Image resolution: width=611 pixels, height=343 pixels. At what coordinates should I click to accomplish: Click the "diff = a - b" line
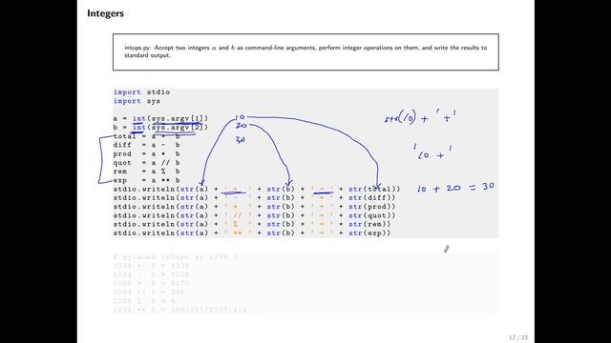146,145
